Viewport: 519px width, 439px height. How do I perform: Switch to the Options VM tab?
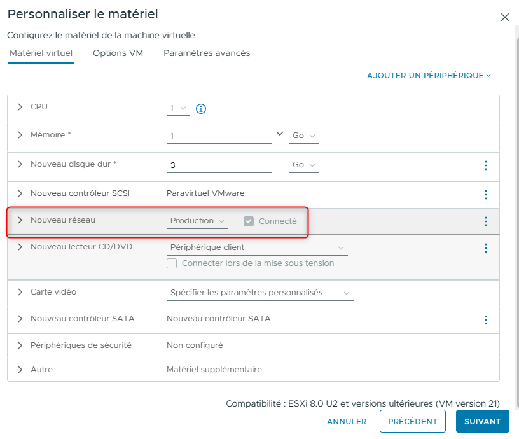click(x=118, y=53)
